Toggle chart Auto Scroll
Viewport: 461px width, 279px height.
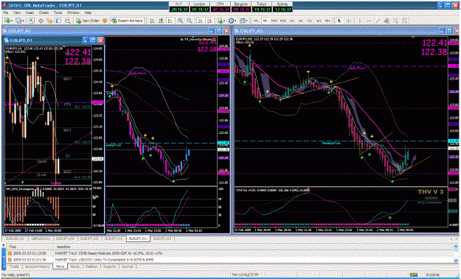201,21
